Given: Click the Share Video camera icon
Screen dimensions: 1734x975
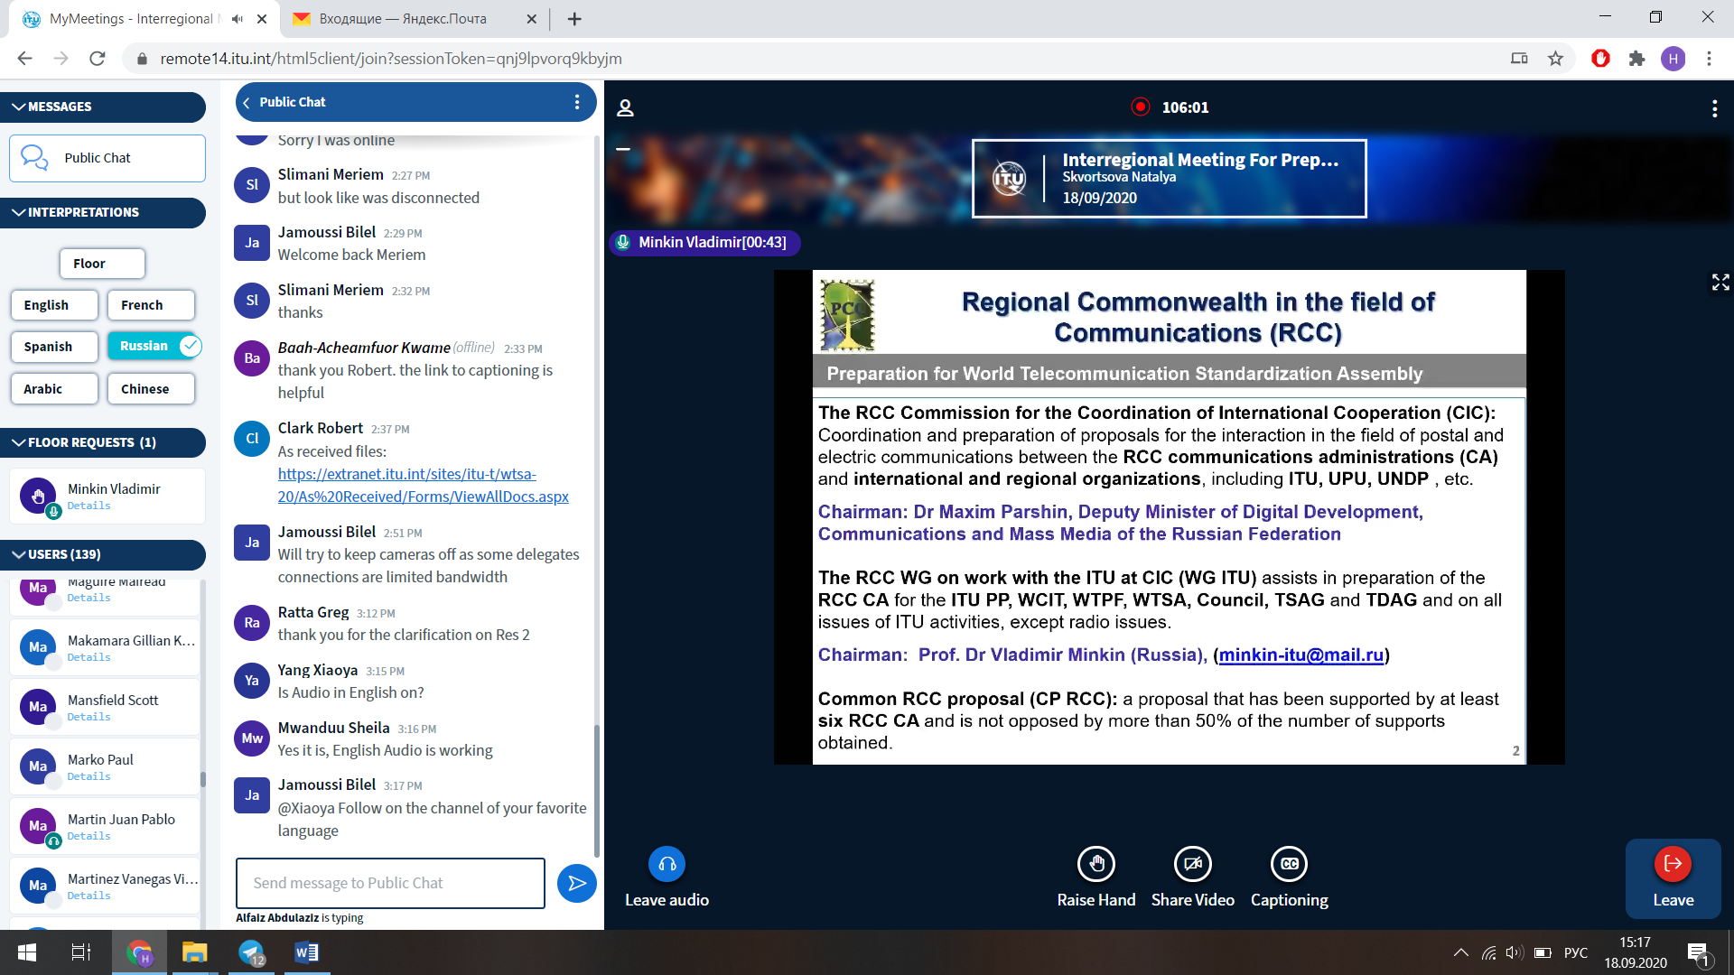Looking at the screenshot, I should [x=1192, y=864].
